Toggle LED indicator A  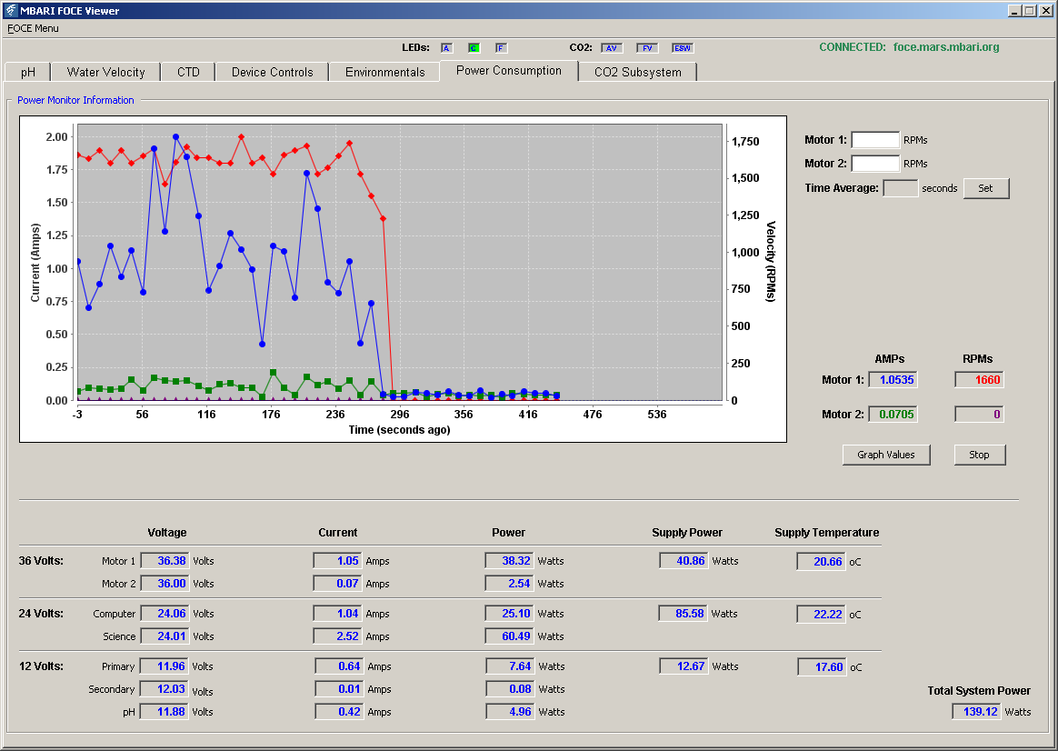point(446,48)
